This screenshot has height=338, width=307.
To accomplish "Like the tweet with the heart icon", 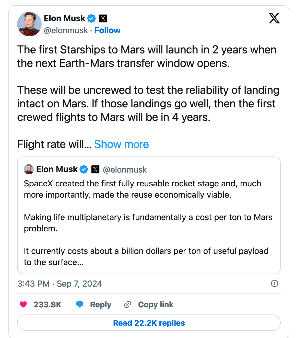I will pyautogui.click(x=23, y=305).
